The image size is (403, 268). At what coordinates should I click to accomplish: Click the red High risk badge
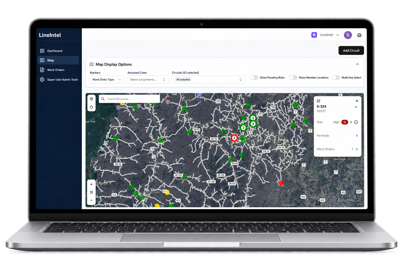click(x=345, y=122)
